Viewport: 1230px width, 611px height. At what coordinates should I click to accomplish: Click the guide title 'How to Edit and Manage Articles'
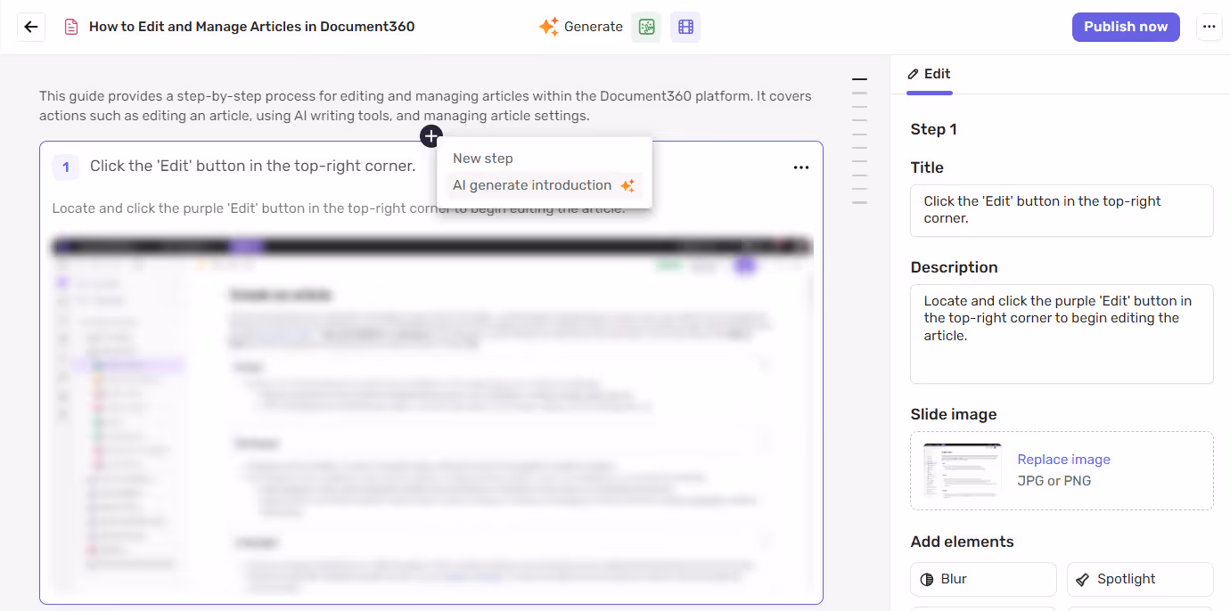252,27
